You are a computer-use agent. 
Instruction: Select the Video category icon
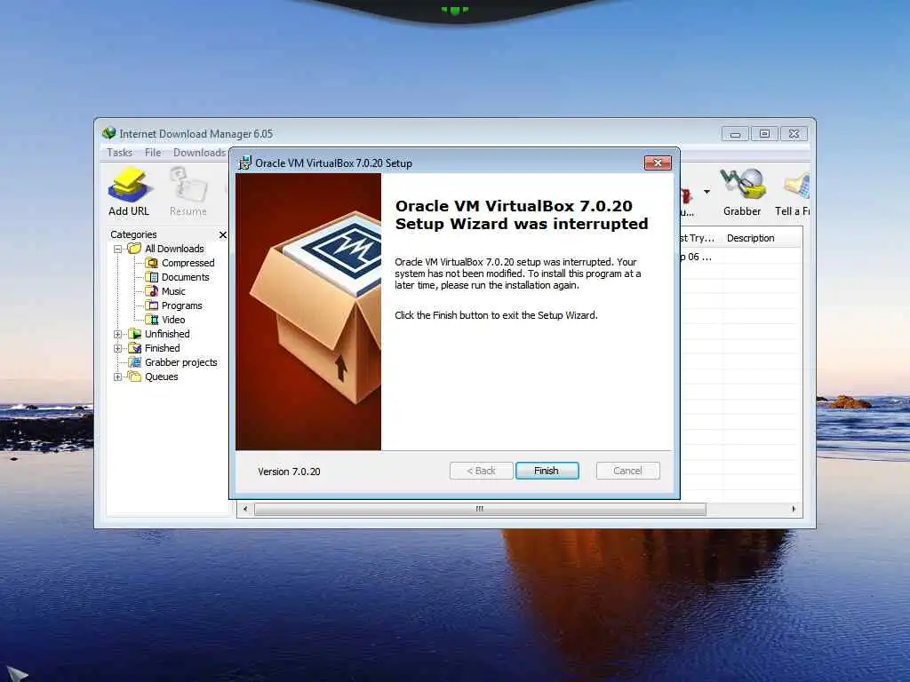tap(151, 320)
